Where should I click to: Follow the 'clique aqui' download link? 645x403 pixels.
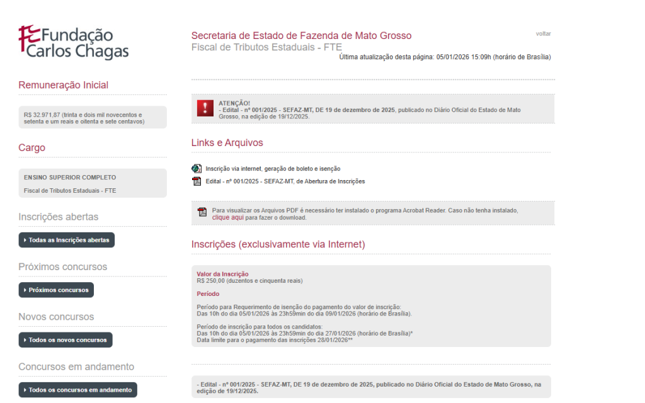(x=227, y=217)
